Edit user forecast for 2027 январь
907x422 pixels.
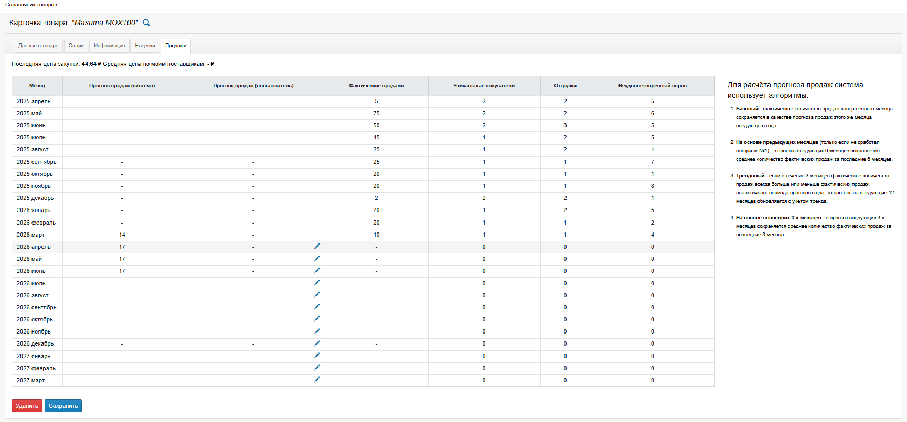point(317,356)
